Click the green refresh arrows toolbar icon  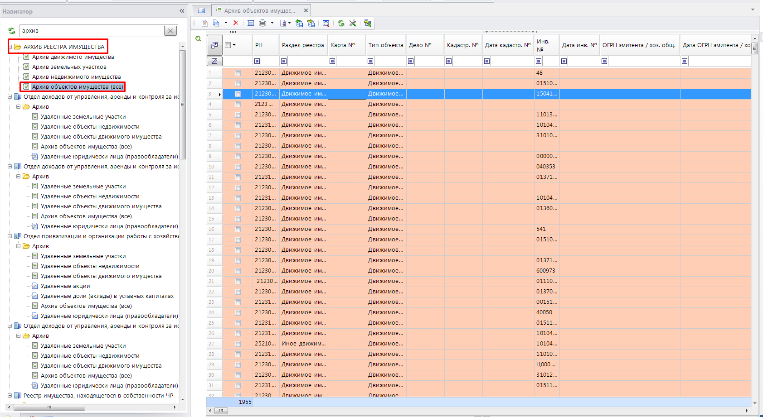(x=341, y=23)
